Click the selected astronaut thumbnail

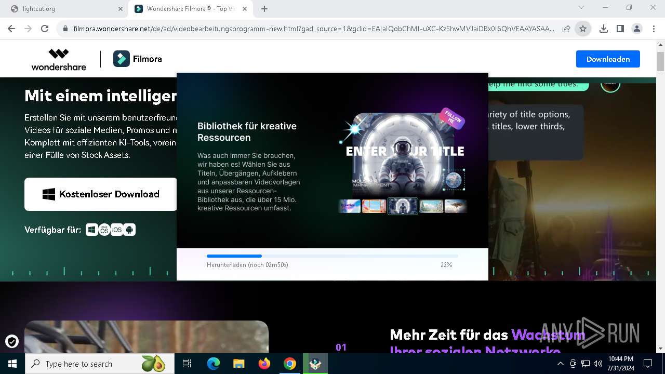[x=403, y=206]
